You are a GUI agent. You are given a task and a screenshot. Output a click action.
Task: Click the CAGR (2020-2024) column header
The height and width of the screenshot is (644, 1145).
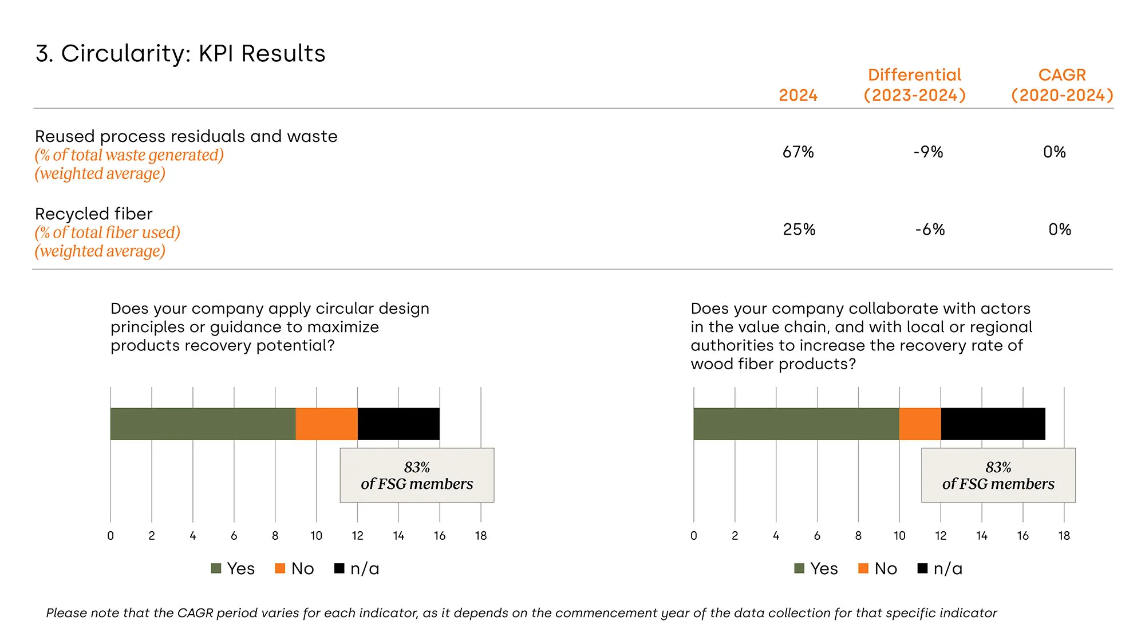1062,85
